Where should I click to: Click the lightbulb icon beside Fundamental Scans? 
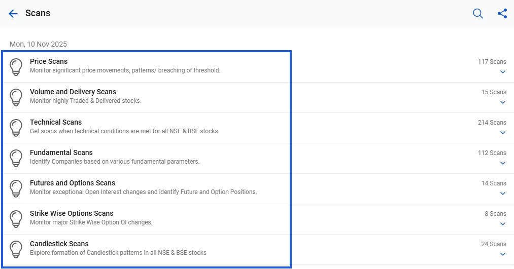16,158
